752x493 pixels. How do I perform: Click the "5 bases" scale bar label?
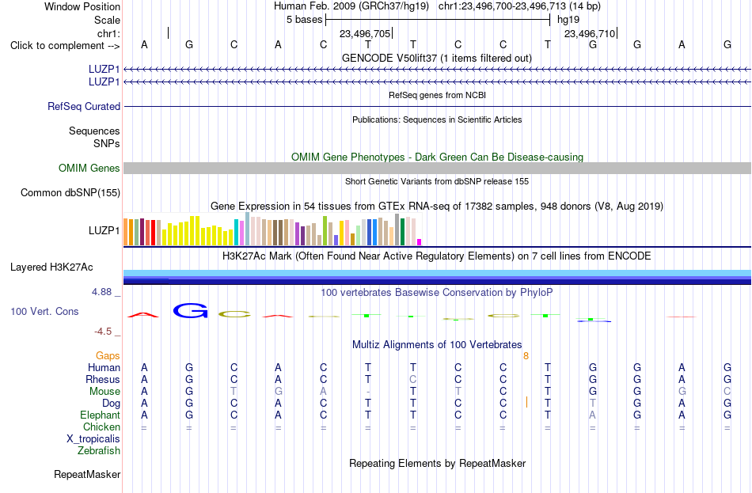[304, 20]
